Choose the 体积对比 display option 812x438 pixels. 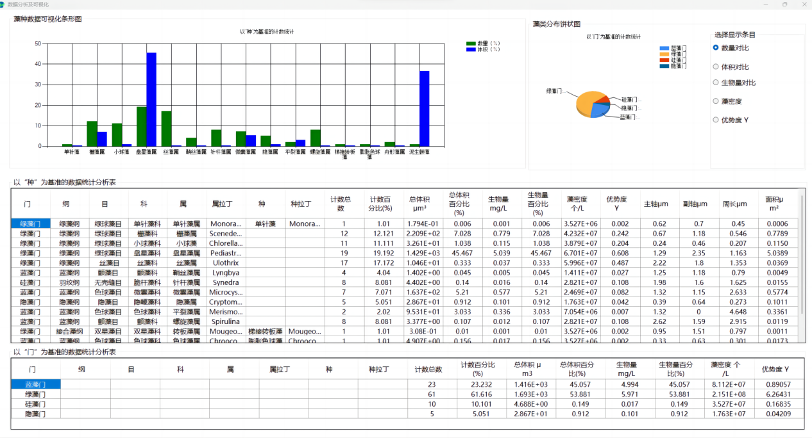(716, 67)
